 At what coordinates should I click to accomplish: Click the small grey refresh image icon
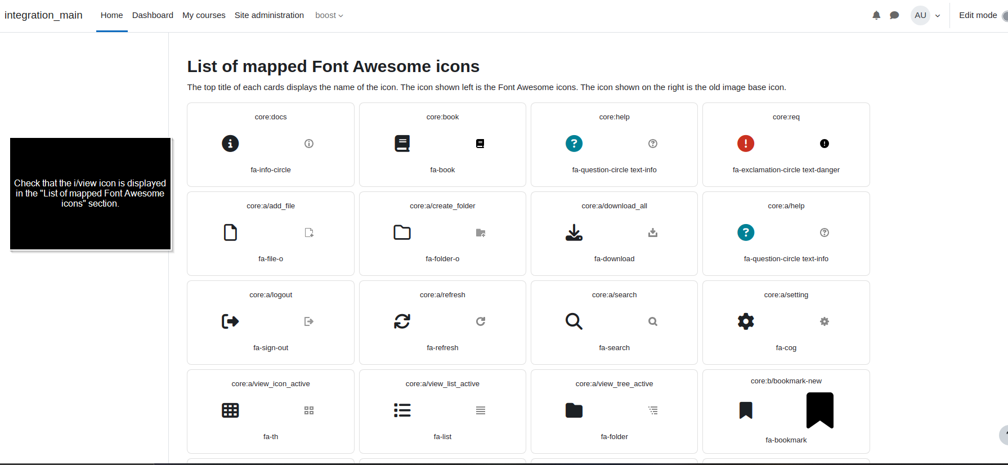pos(481,321)
